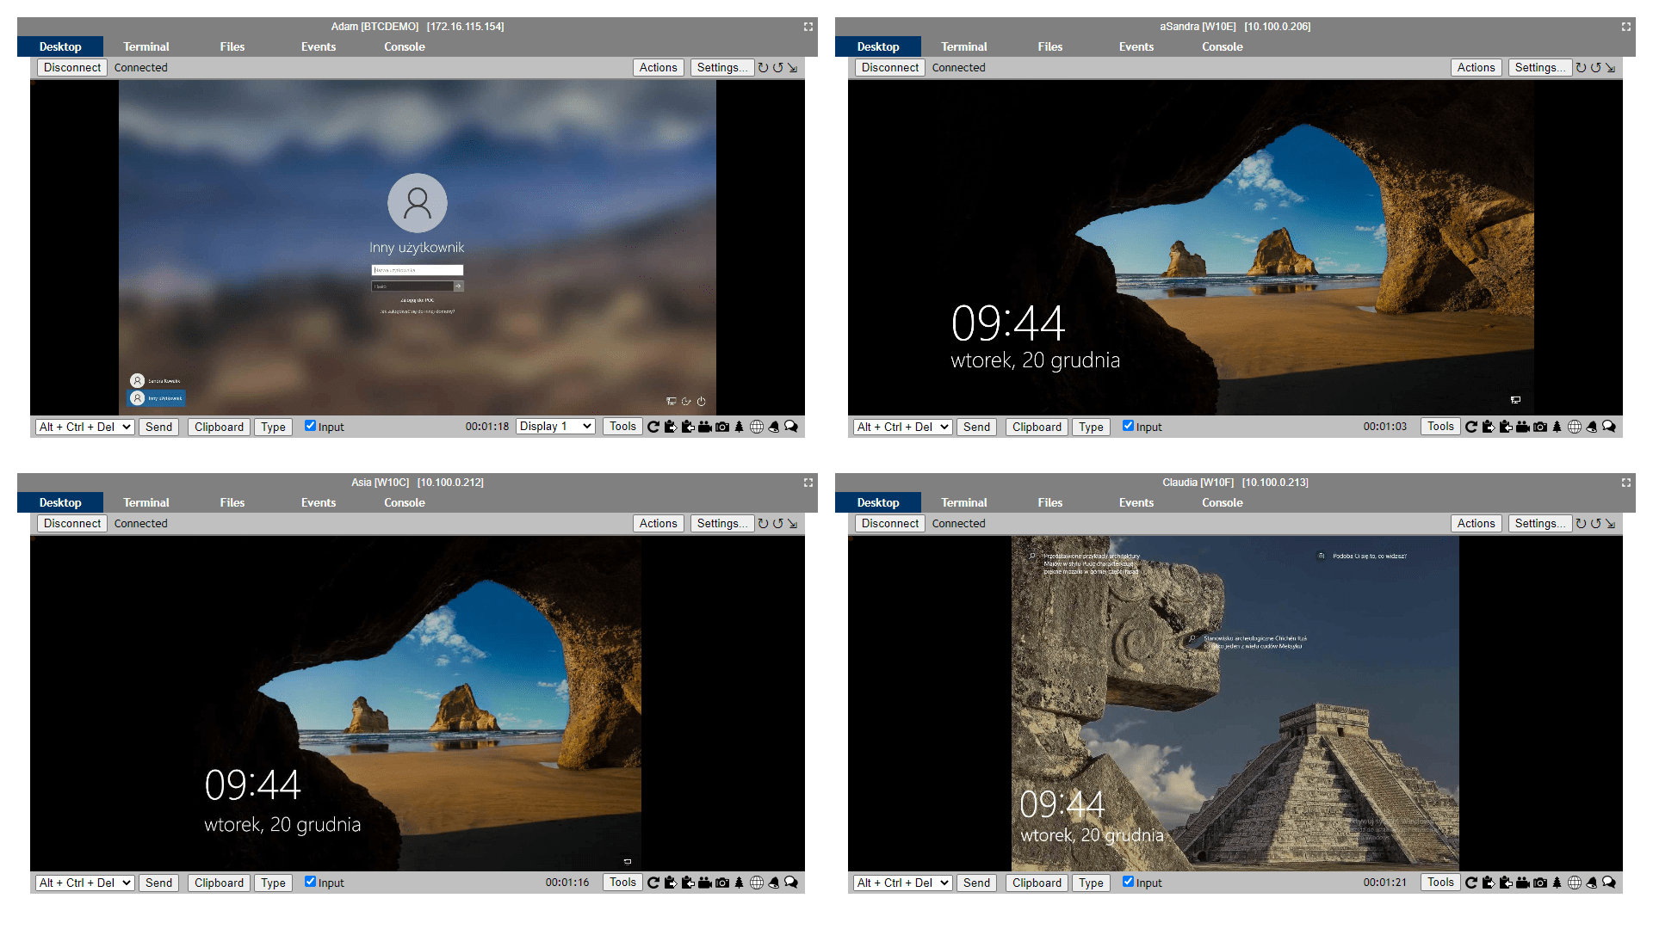Expand Alt + Ctrl + Del dropdown in Asia's panel
1653x929 pixels.
pos(84,883)
